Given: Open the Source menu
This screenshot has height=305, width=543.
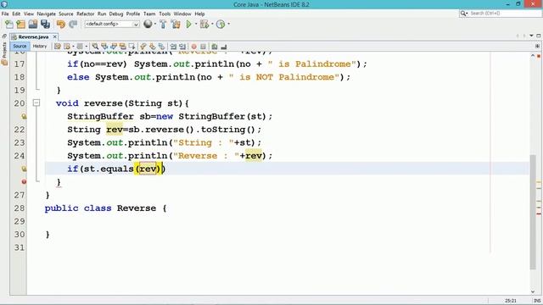Looking at the screenshot, I should 66,14.
